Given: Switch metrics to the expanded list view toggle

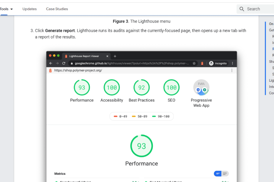Looking at the screenshot, I should click(225, 174).
